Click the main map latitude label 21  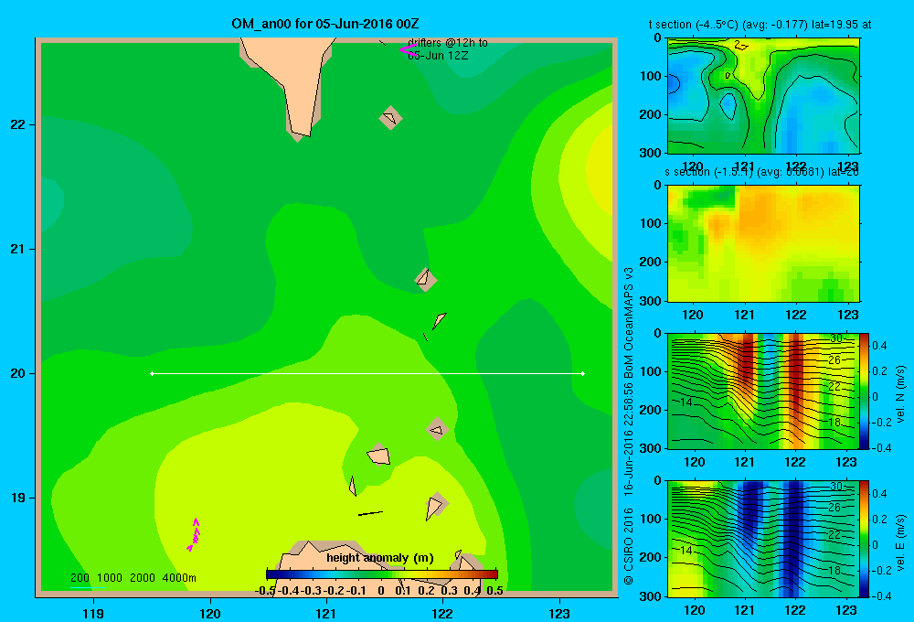click(18, 249)
